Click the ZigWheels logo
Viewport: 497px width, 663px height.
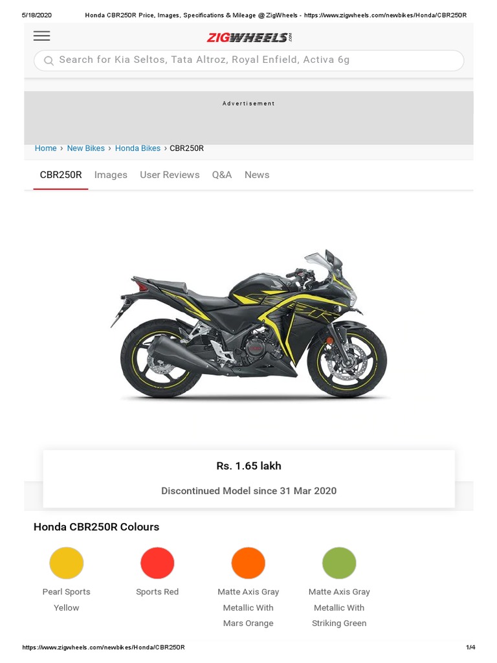pos(249,38)
